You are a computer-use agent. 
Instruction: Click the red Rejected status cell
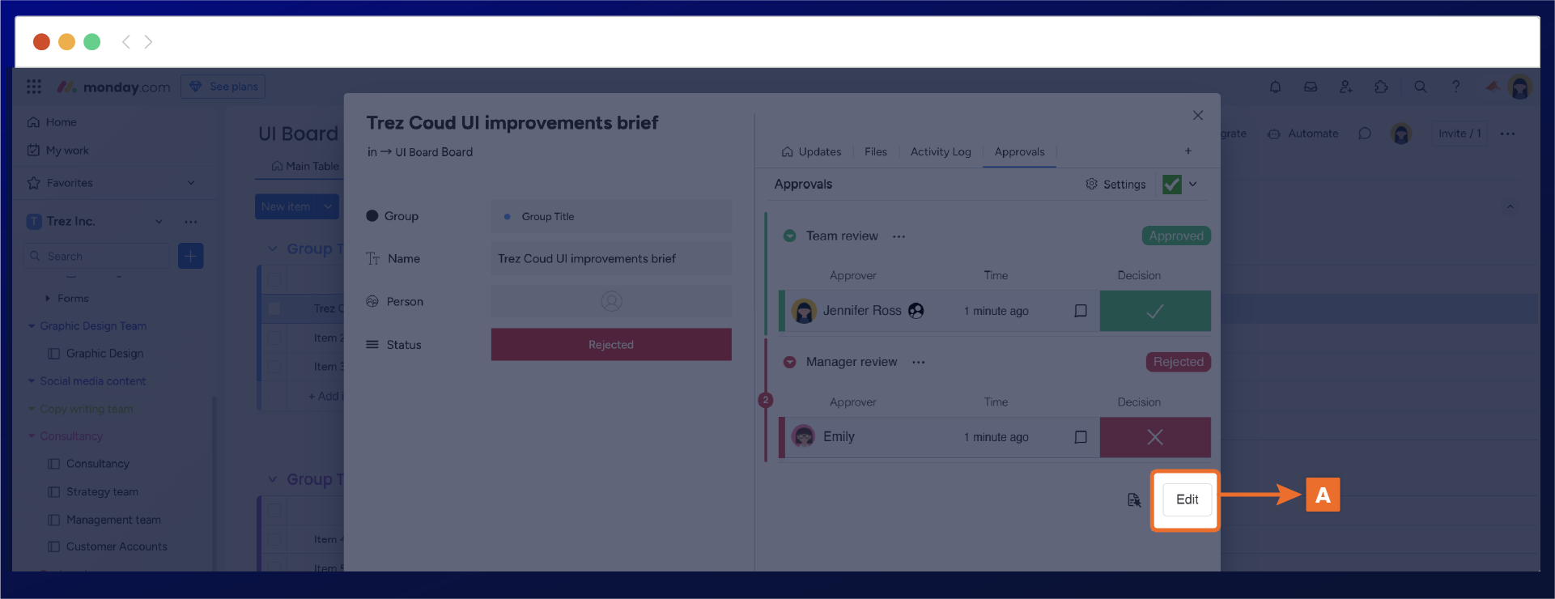pyautogui.click(x=610, y=345)
